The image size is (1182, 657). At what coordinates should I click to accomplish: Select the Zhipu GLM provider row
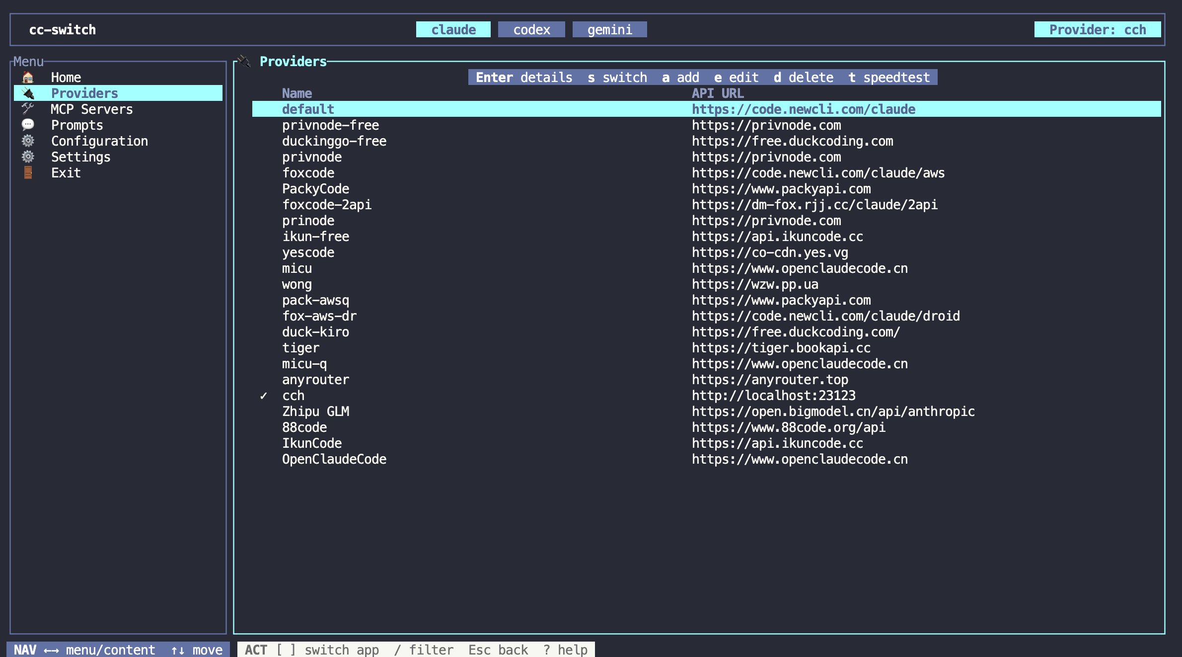click(x=316, y=411)
